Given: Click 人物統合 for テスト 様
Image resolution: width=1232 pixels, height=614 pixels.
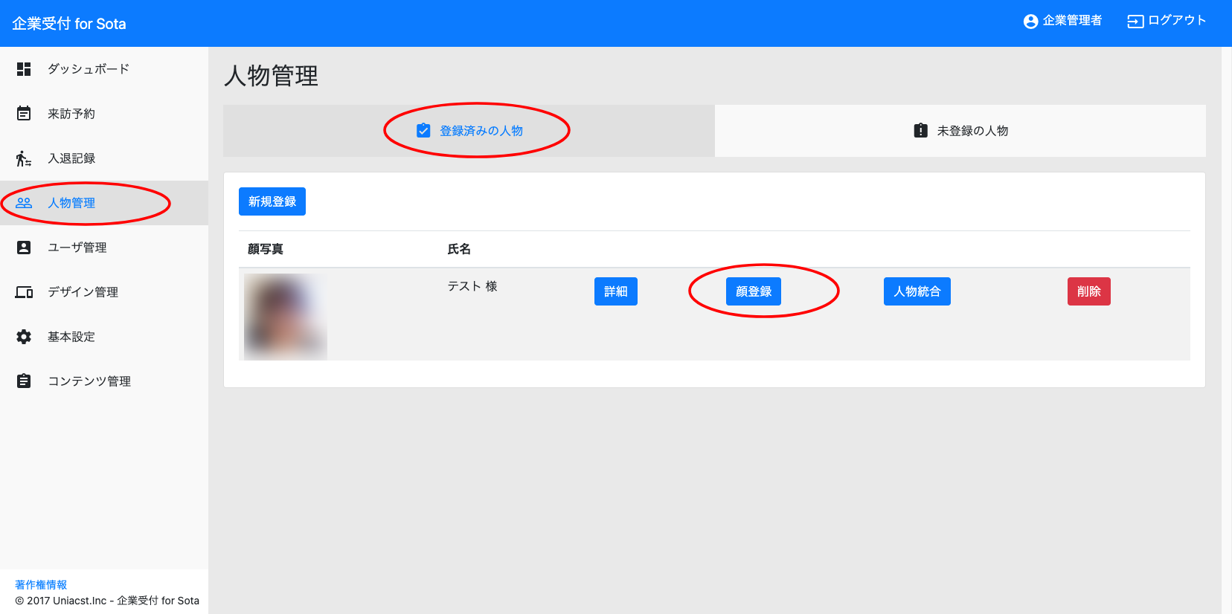Looking at the screenshot, I should (x=917, y=291).
